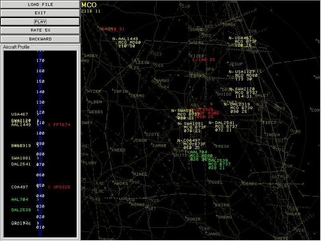Switch replay direction with BACKWARD button
This screenshot has height=241, width=321.
pyautogui.click(x=40, y=39)
